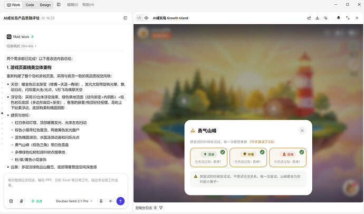Click the sparkle enhance prompt icon

[111, 201]
